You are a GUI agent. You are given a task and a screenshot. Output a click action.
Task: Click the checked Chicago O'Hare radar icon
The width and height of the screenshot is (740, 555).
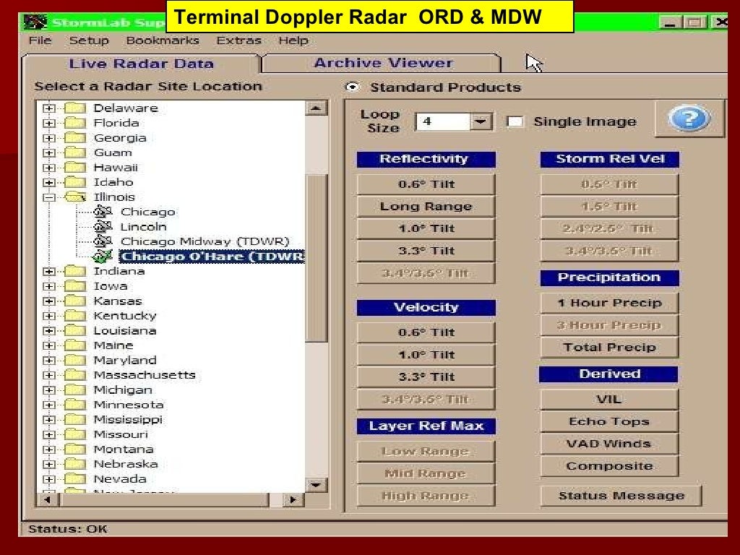click(x=103, y=257)
